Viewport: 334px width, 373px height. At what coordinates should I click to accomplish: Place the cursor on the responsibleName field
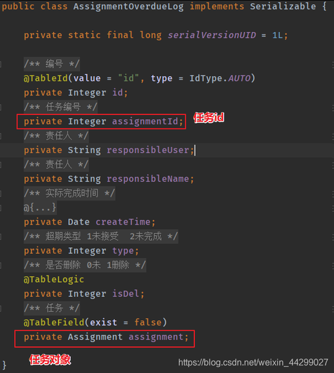click(x=148, y=179)
